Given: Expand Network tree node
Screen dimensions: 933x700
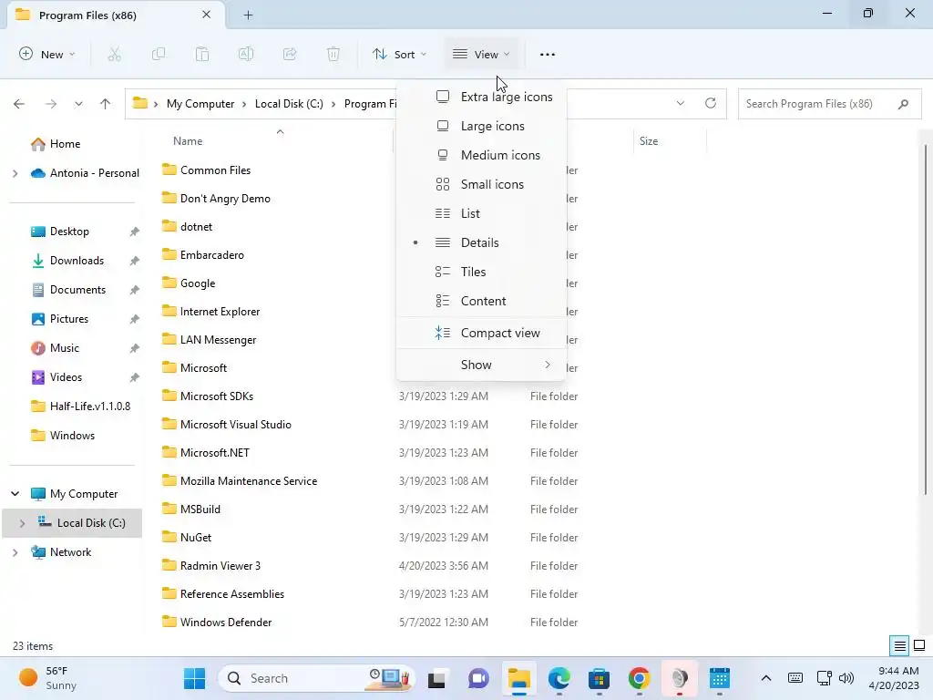Looking at the screenshot, I should pos(15,552).
